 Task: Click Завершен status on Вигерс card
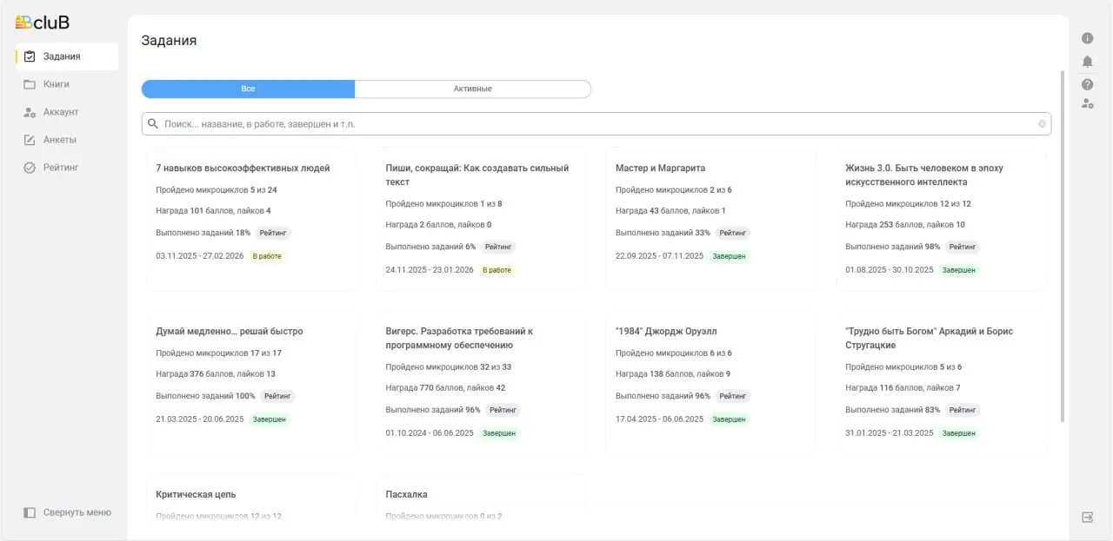499,433
